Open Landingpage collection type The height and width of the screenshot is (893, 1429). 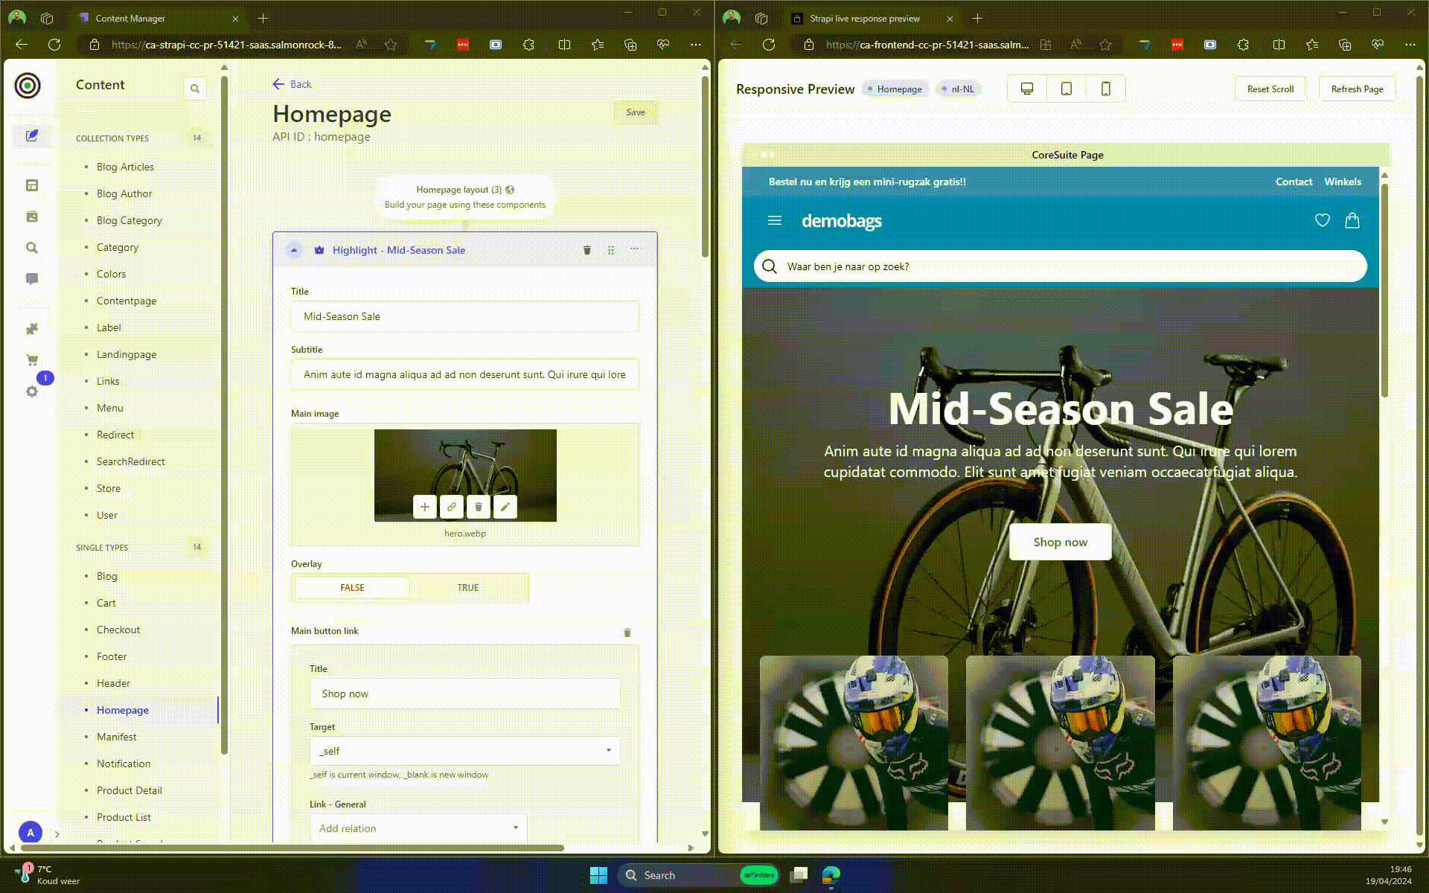click(x=127, y=354)
